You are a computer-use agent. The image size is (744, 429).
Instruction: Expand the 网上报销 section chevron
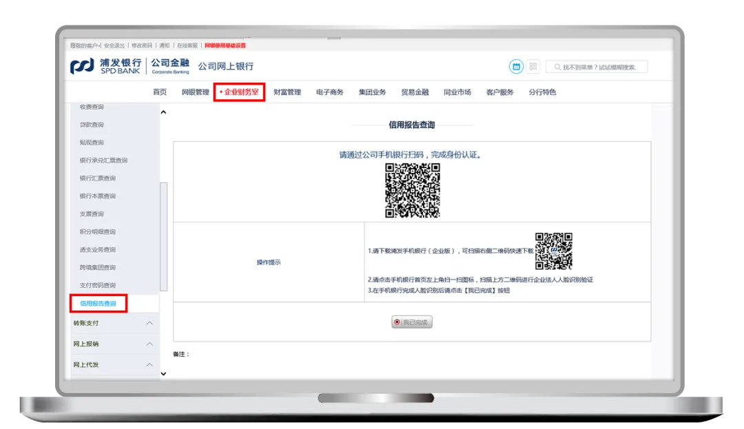click(x=149, y=344)
